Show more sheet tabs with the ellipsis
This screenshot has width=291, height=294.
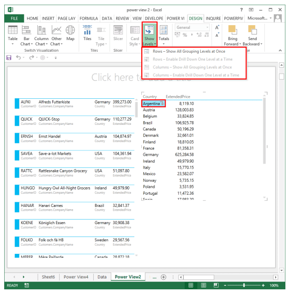[154, 278]
